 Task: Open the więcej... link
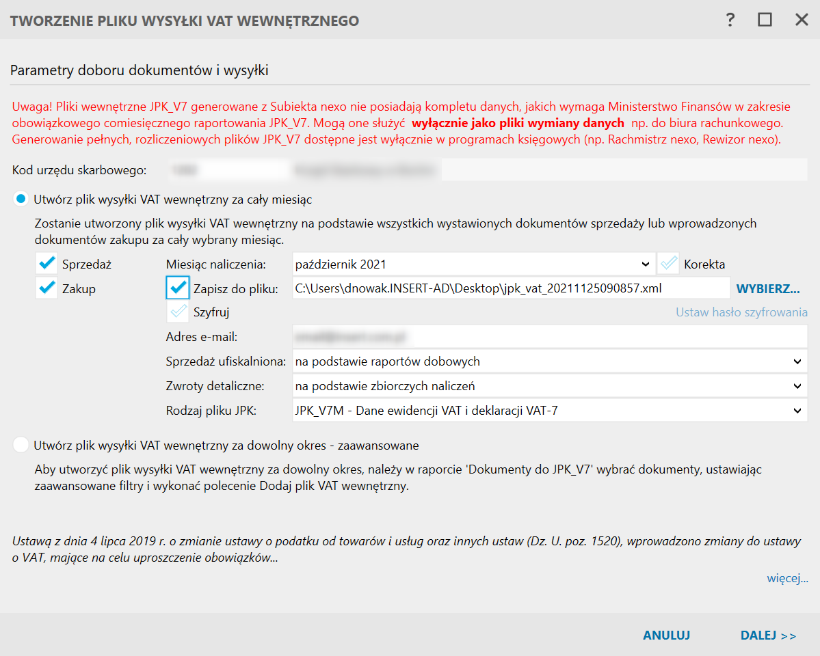[787, 579]
